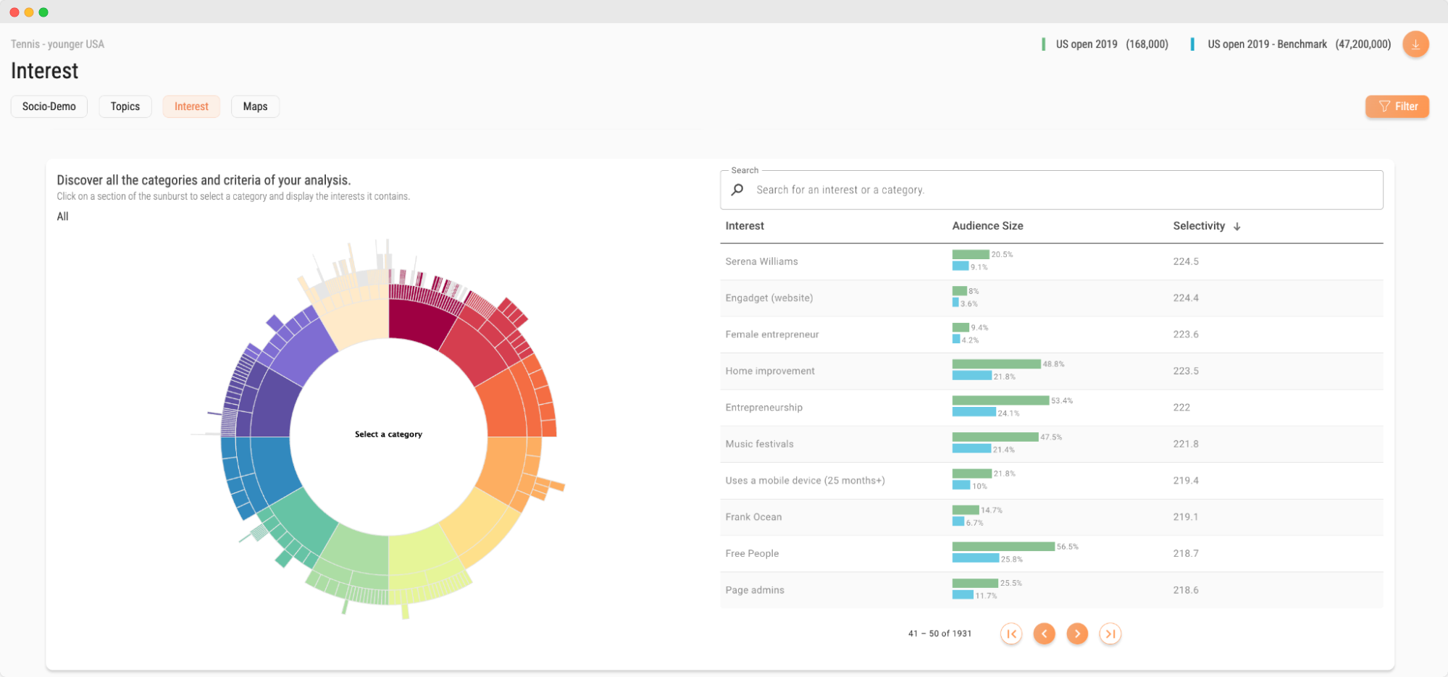Sort by the Selectivity column header
Viewport: 1448px width, 677px height.
(1199, 226)
